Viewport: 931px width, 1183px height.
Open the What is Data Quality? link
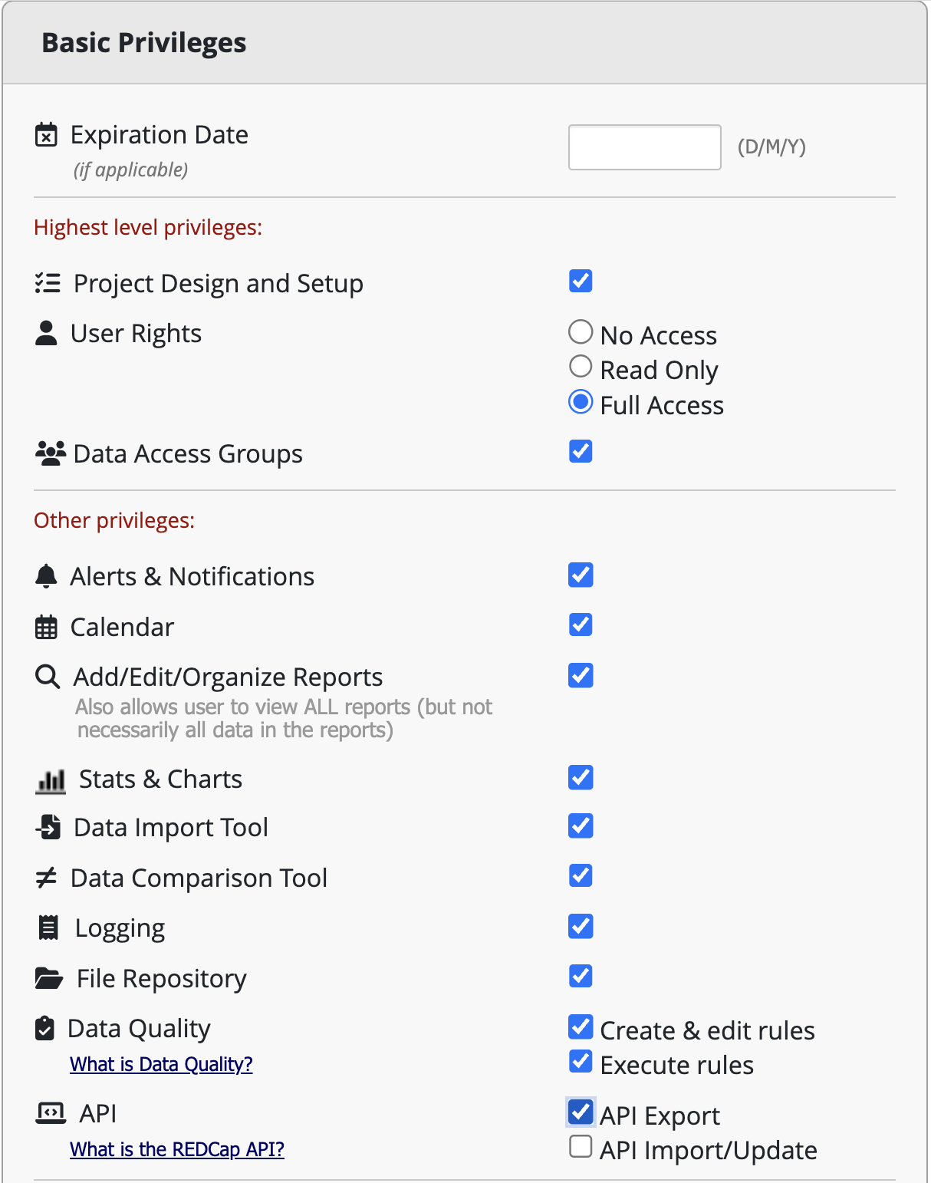pos(161,1064)
